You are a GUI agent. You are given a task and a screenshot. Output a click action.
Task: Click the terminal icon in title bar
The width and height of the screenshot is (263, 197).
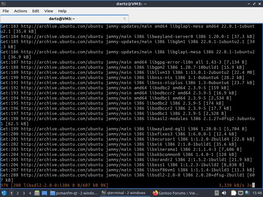click(x=3, y=4)
